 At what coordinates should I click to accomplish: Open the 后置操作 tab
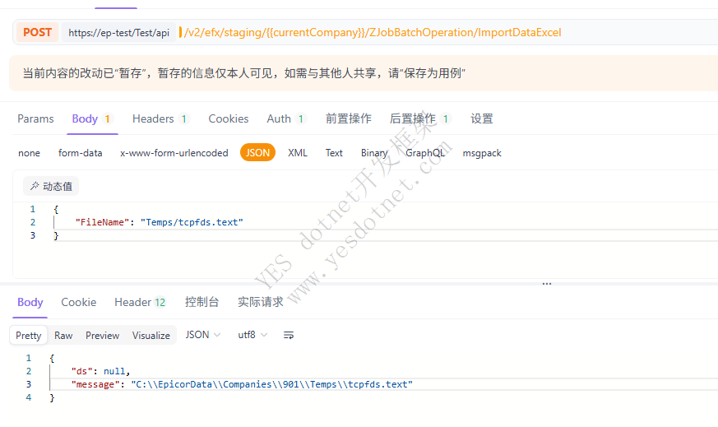pyautogui.click(x=420, y=118)
